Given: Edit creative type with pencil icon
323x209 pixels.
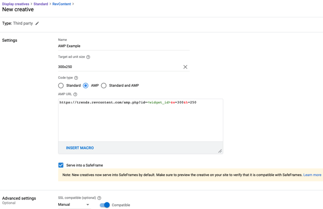Looking at the screenshot, I should tap(37, 23).
